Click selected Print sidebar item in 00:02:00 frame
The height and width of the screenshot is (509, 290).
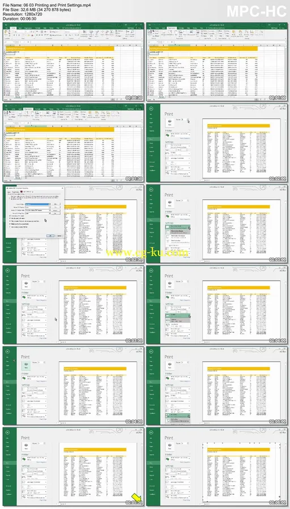[x=153, y=138]
